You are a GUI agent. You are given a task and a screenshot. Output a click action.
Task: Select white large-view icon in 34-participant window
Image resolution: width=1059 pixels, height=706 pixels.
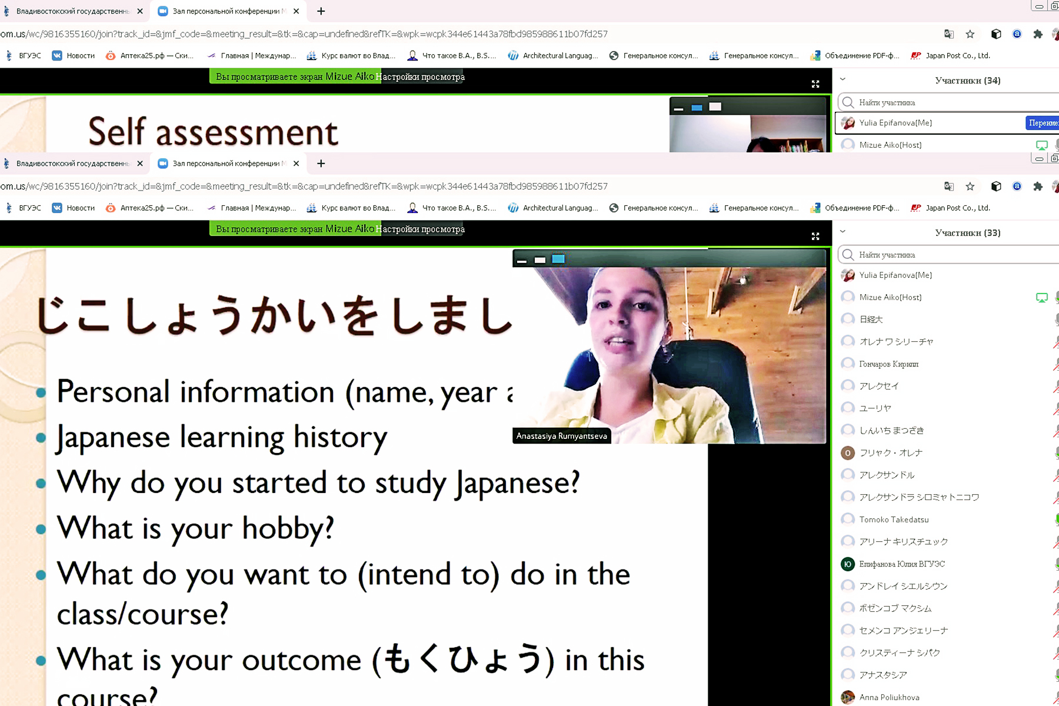point(715,106)
